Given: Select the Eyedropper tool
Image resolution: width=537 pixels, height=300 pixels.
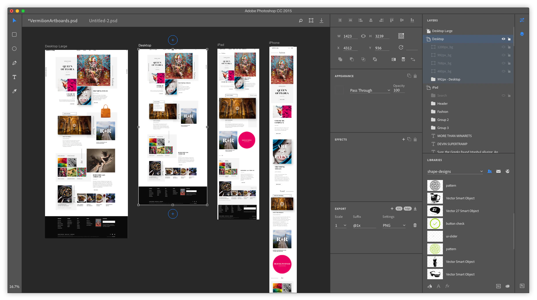Looking at the screenshot, I should point(14,91).
